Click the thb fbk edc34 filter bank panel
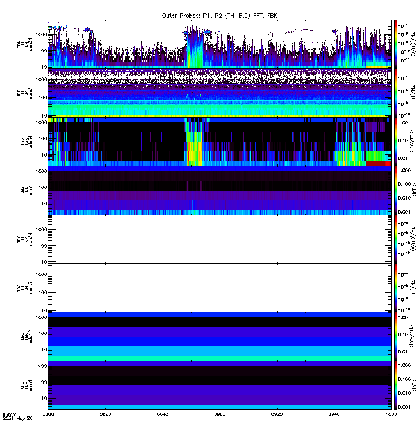Image resolution: width=418 pixels, height=446 pixels. tap(220, 142)
